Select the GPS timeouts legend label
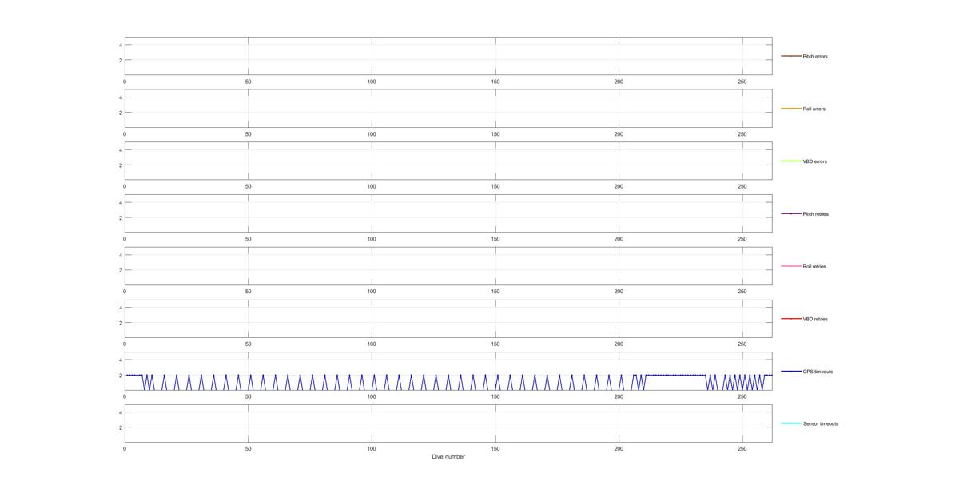 [818, 372]
